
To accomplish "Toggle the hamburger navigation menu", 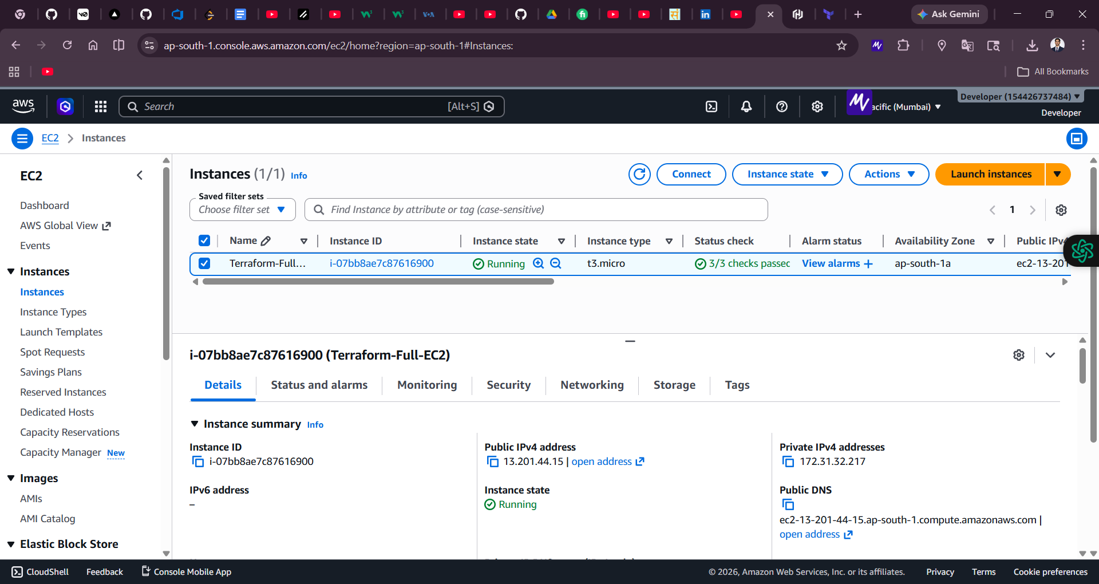I will click(22, 139).
